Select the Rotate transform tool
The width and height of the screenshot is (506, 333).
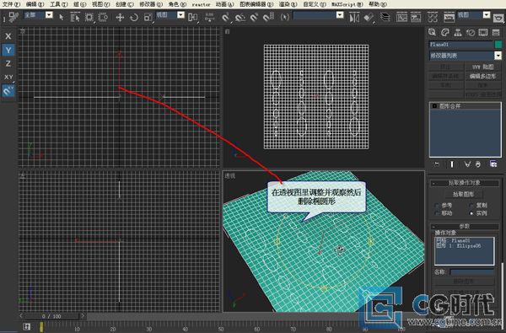point(134,17)
